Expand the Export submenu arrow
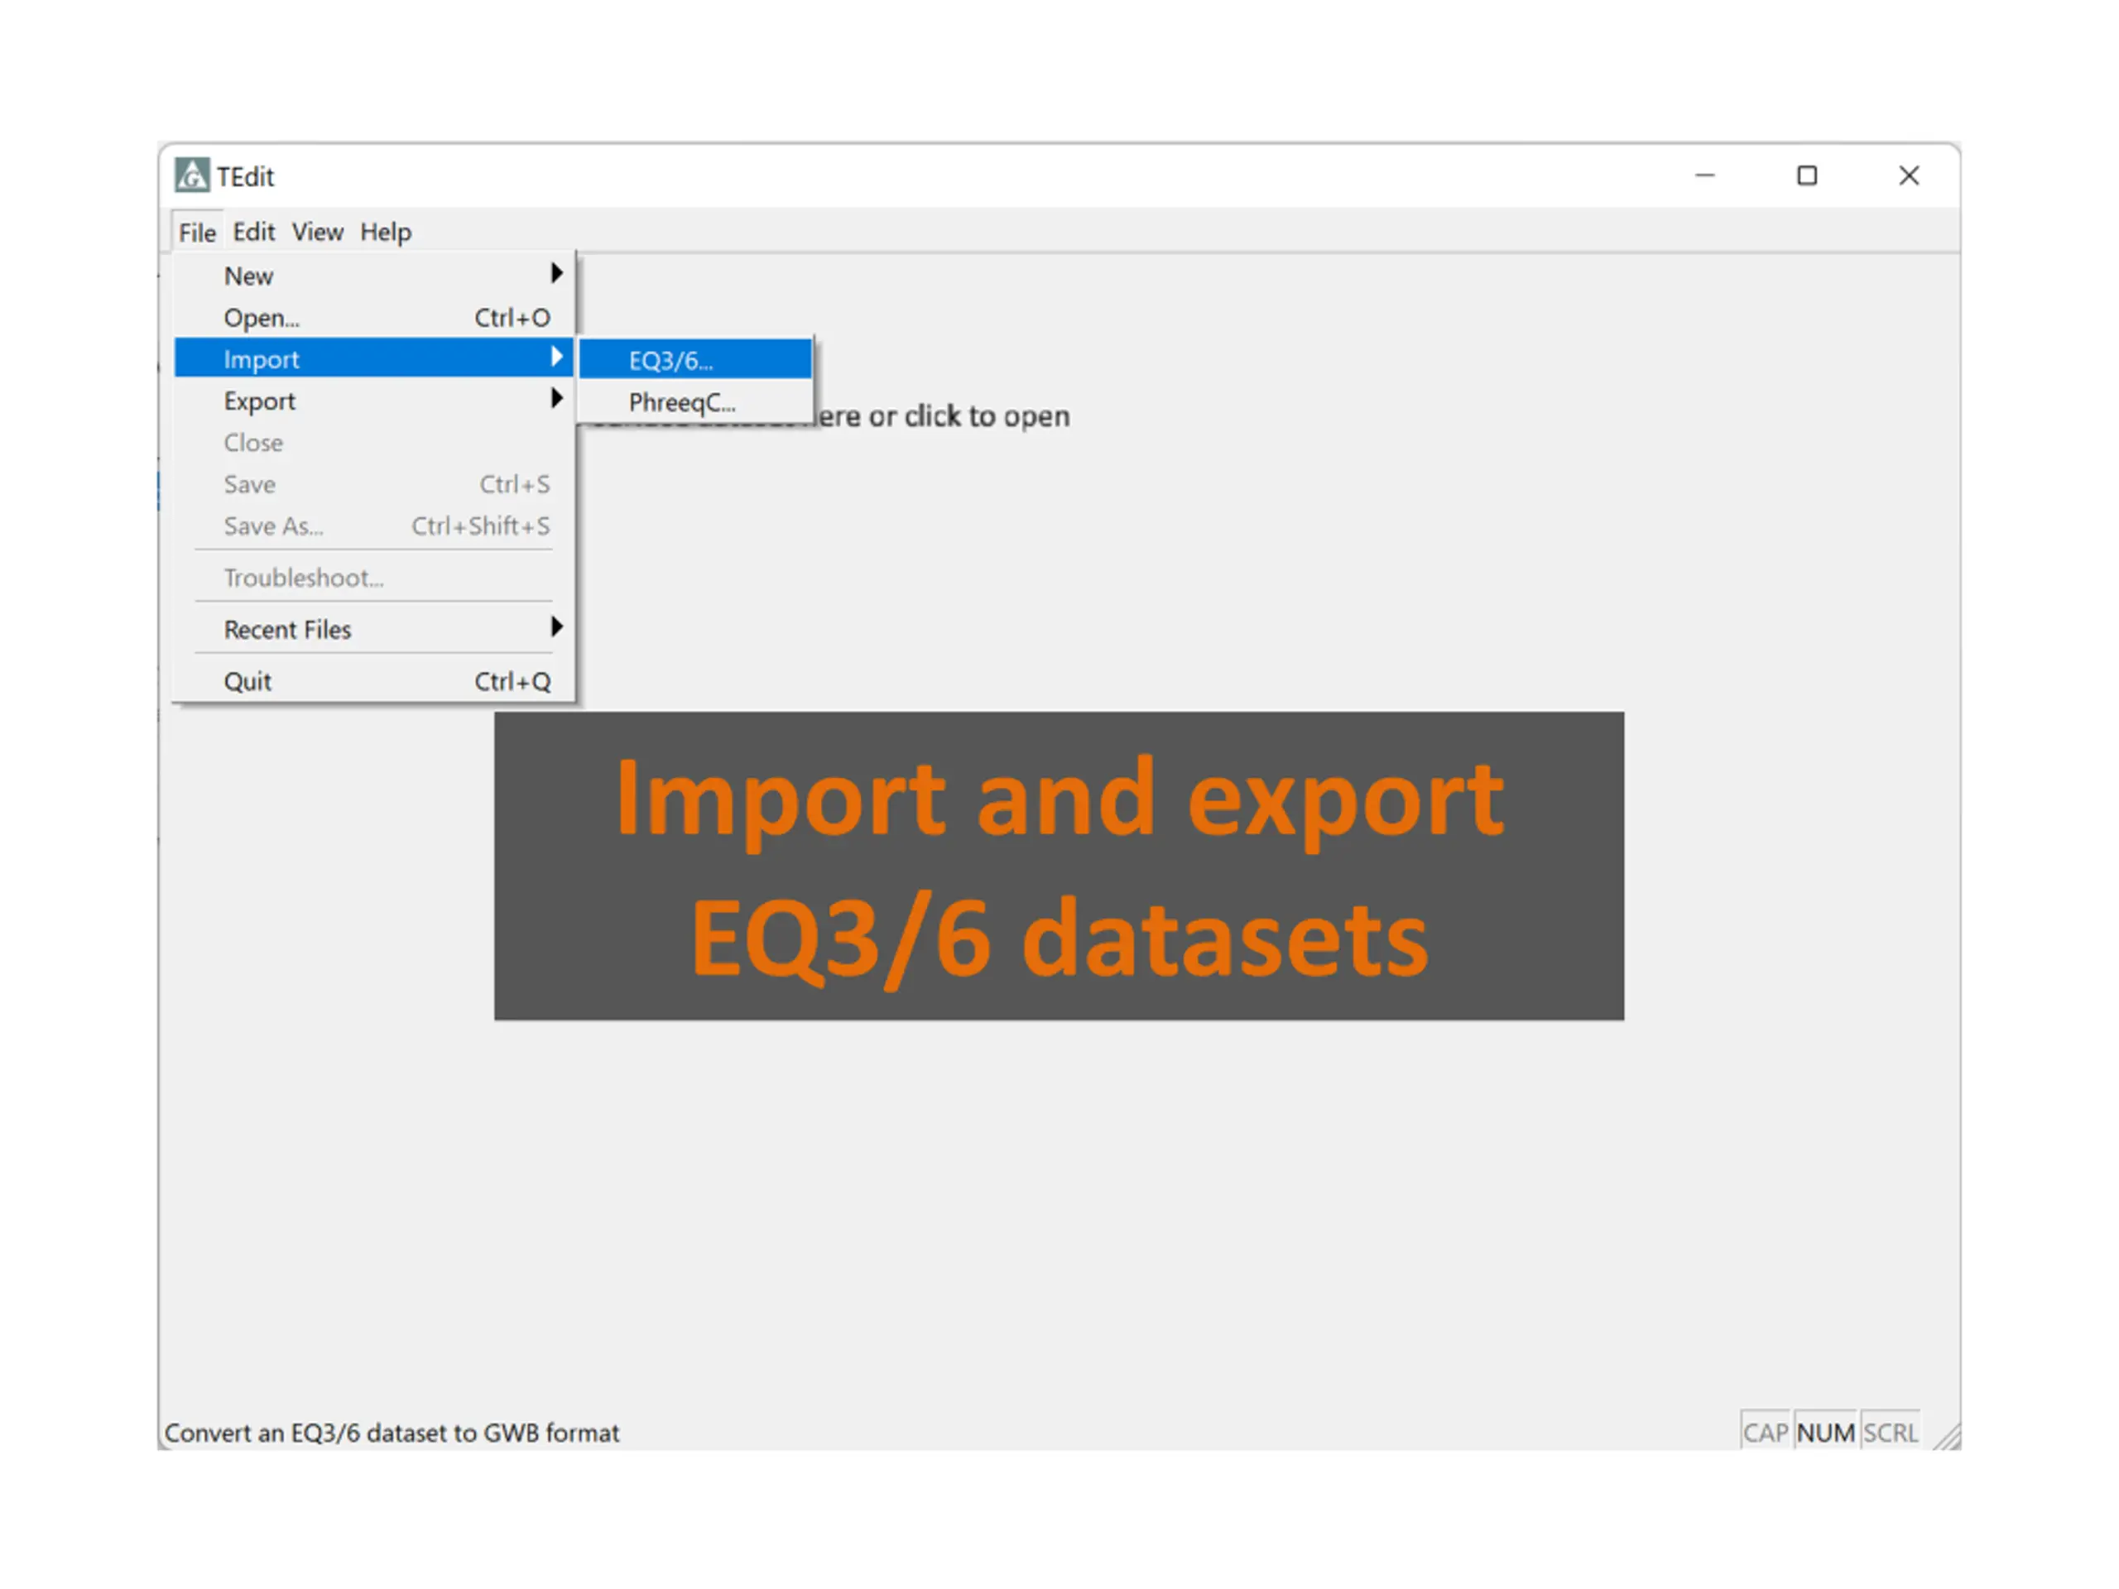 tap(556, 398)
